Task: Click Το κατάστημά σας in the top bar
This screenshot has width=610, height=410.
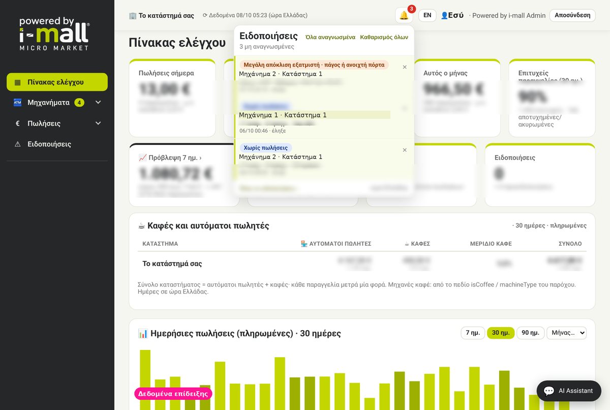Action: (x=162, y=15)
